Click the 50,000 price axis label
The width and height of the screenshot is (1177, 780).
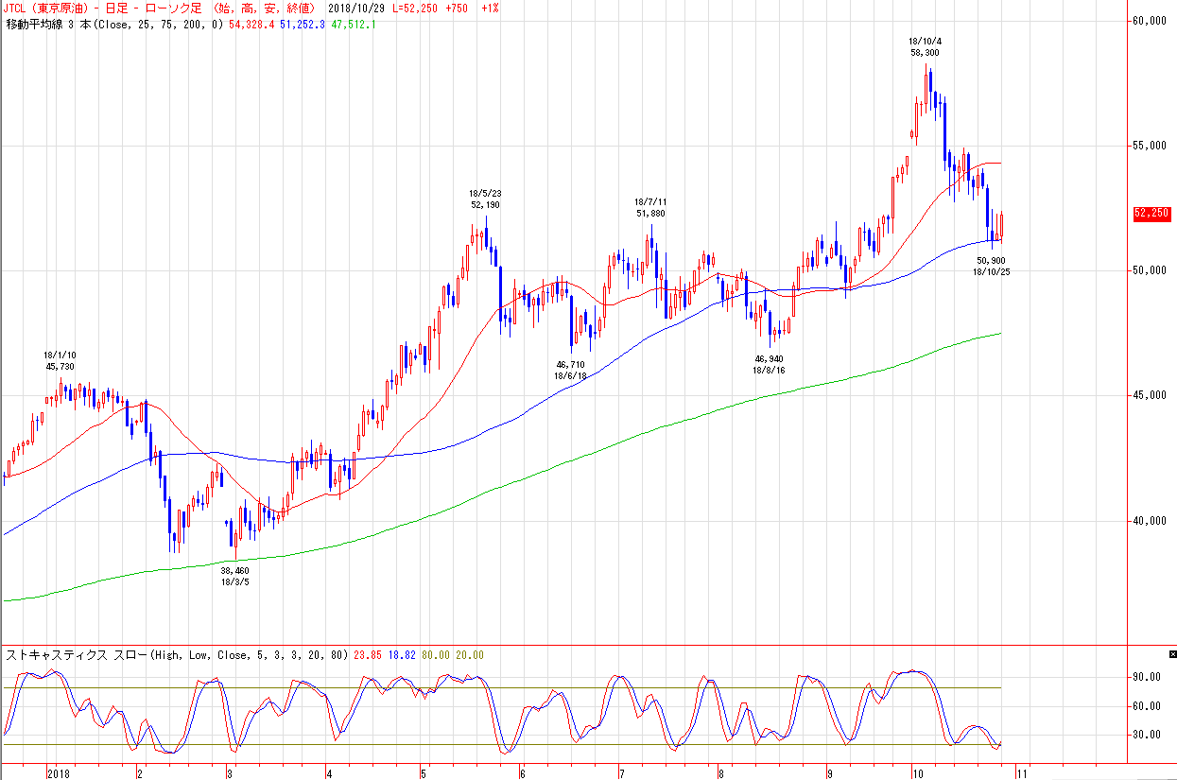tap(1151, 271)
